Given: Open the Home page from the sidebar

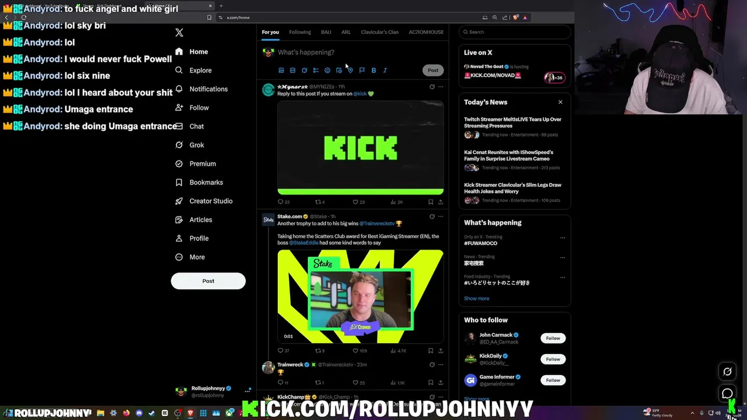Looking at the screenshot, I should point(191,51).
